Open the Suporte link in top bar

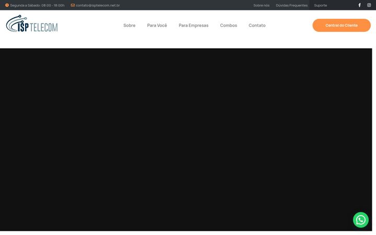point(320,5)
